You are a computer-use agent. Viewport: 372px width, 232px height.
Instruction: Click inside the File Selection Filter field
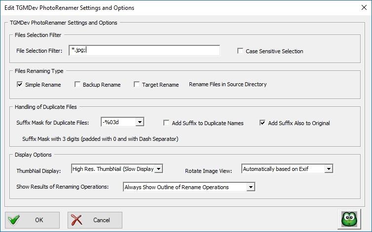pyautogui.click(x=144, y=50)
